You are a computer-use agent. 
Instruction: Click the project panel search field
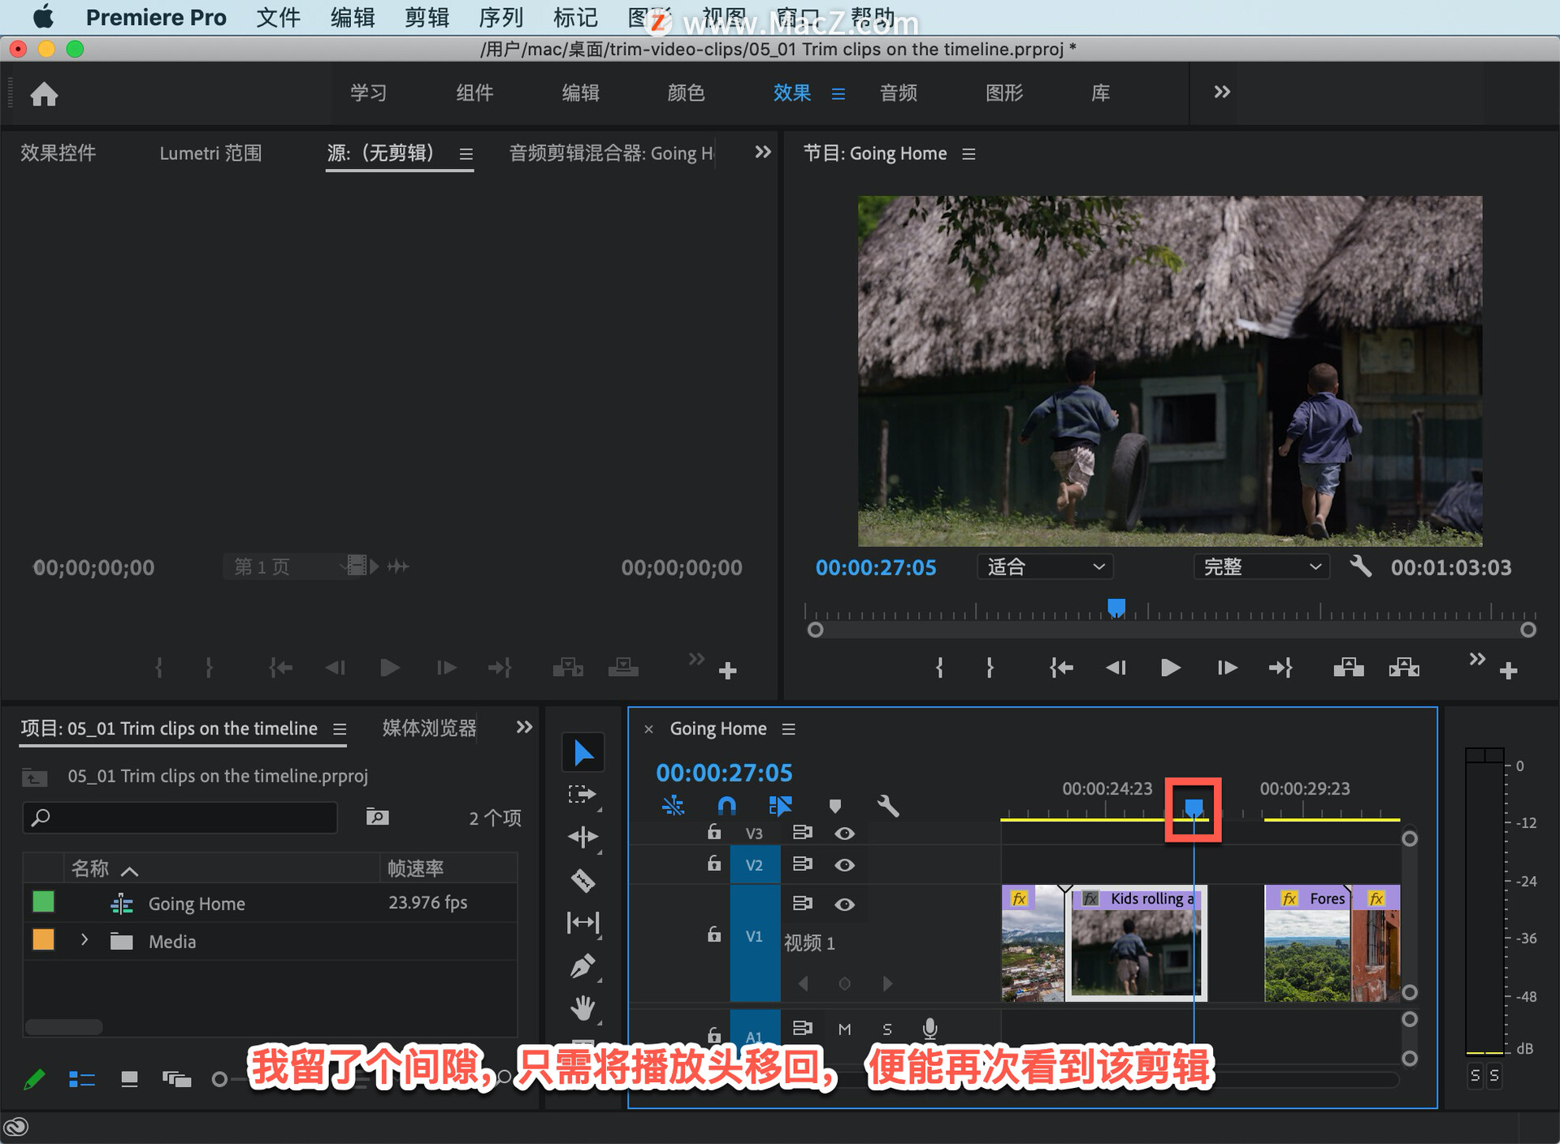[180, 817]
